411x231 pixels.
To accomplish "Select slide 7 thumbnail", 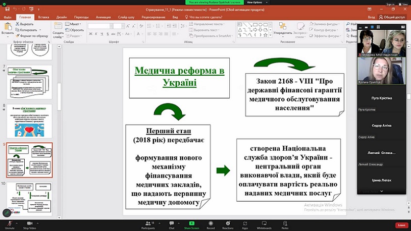I will (x=29, y=82).
